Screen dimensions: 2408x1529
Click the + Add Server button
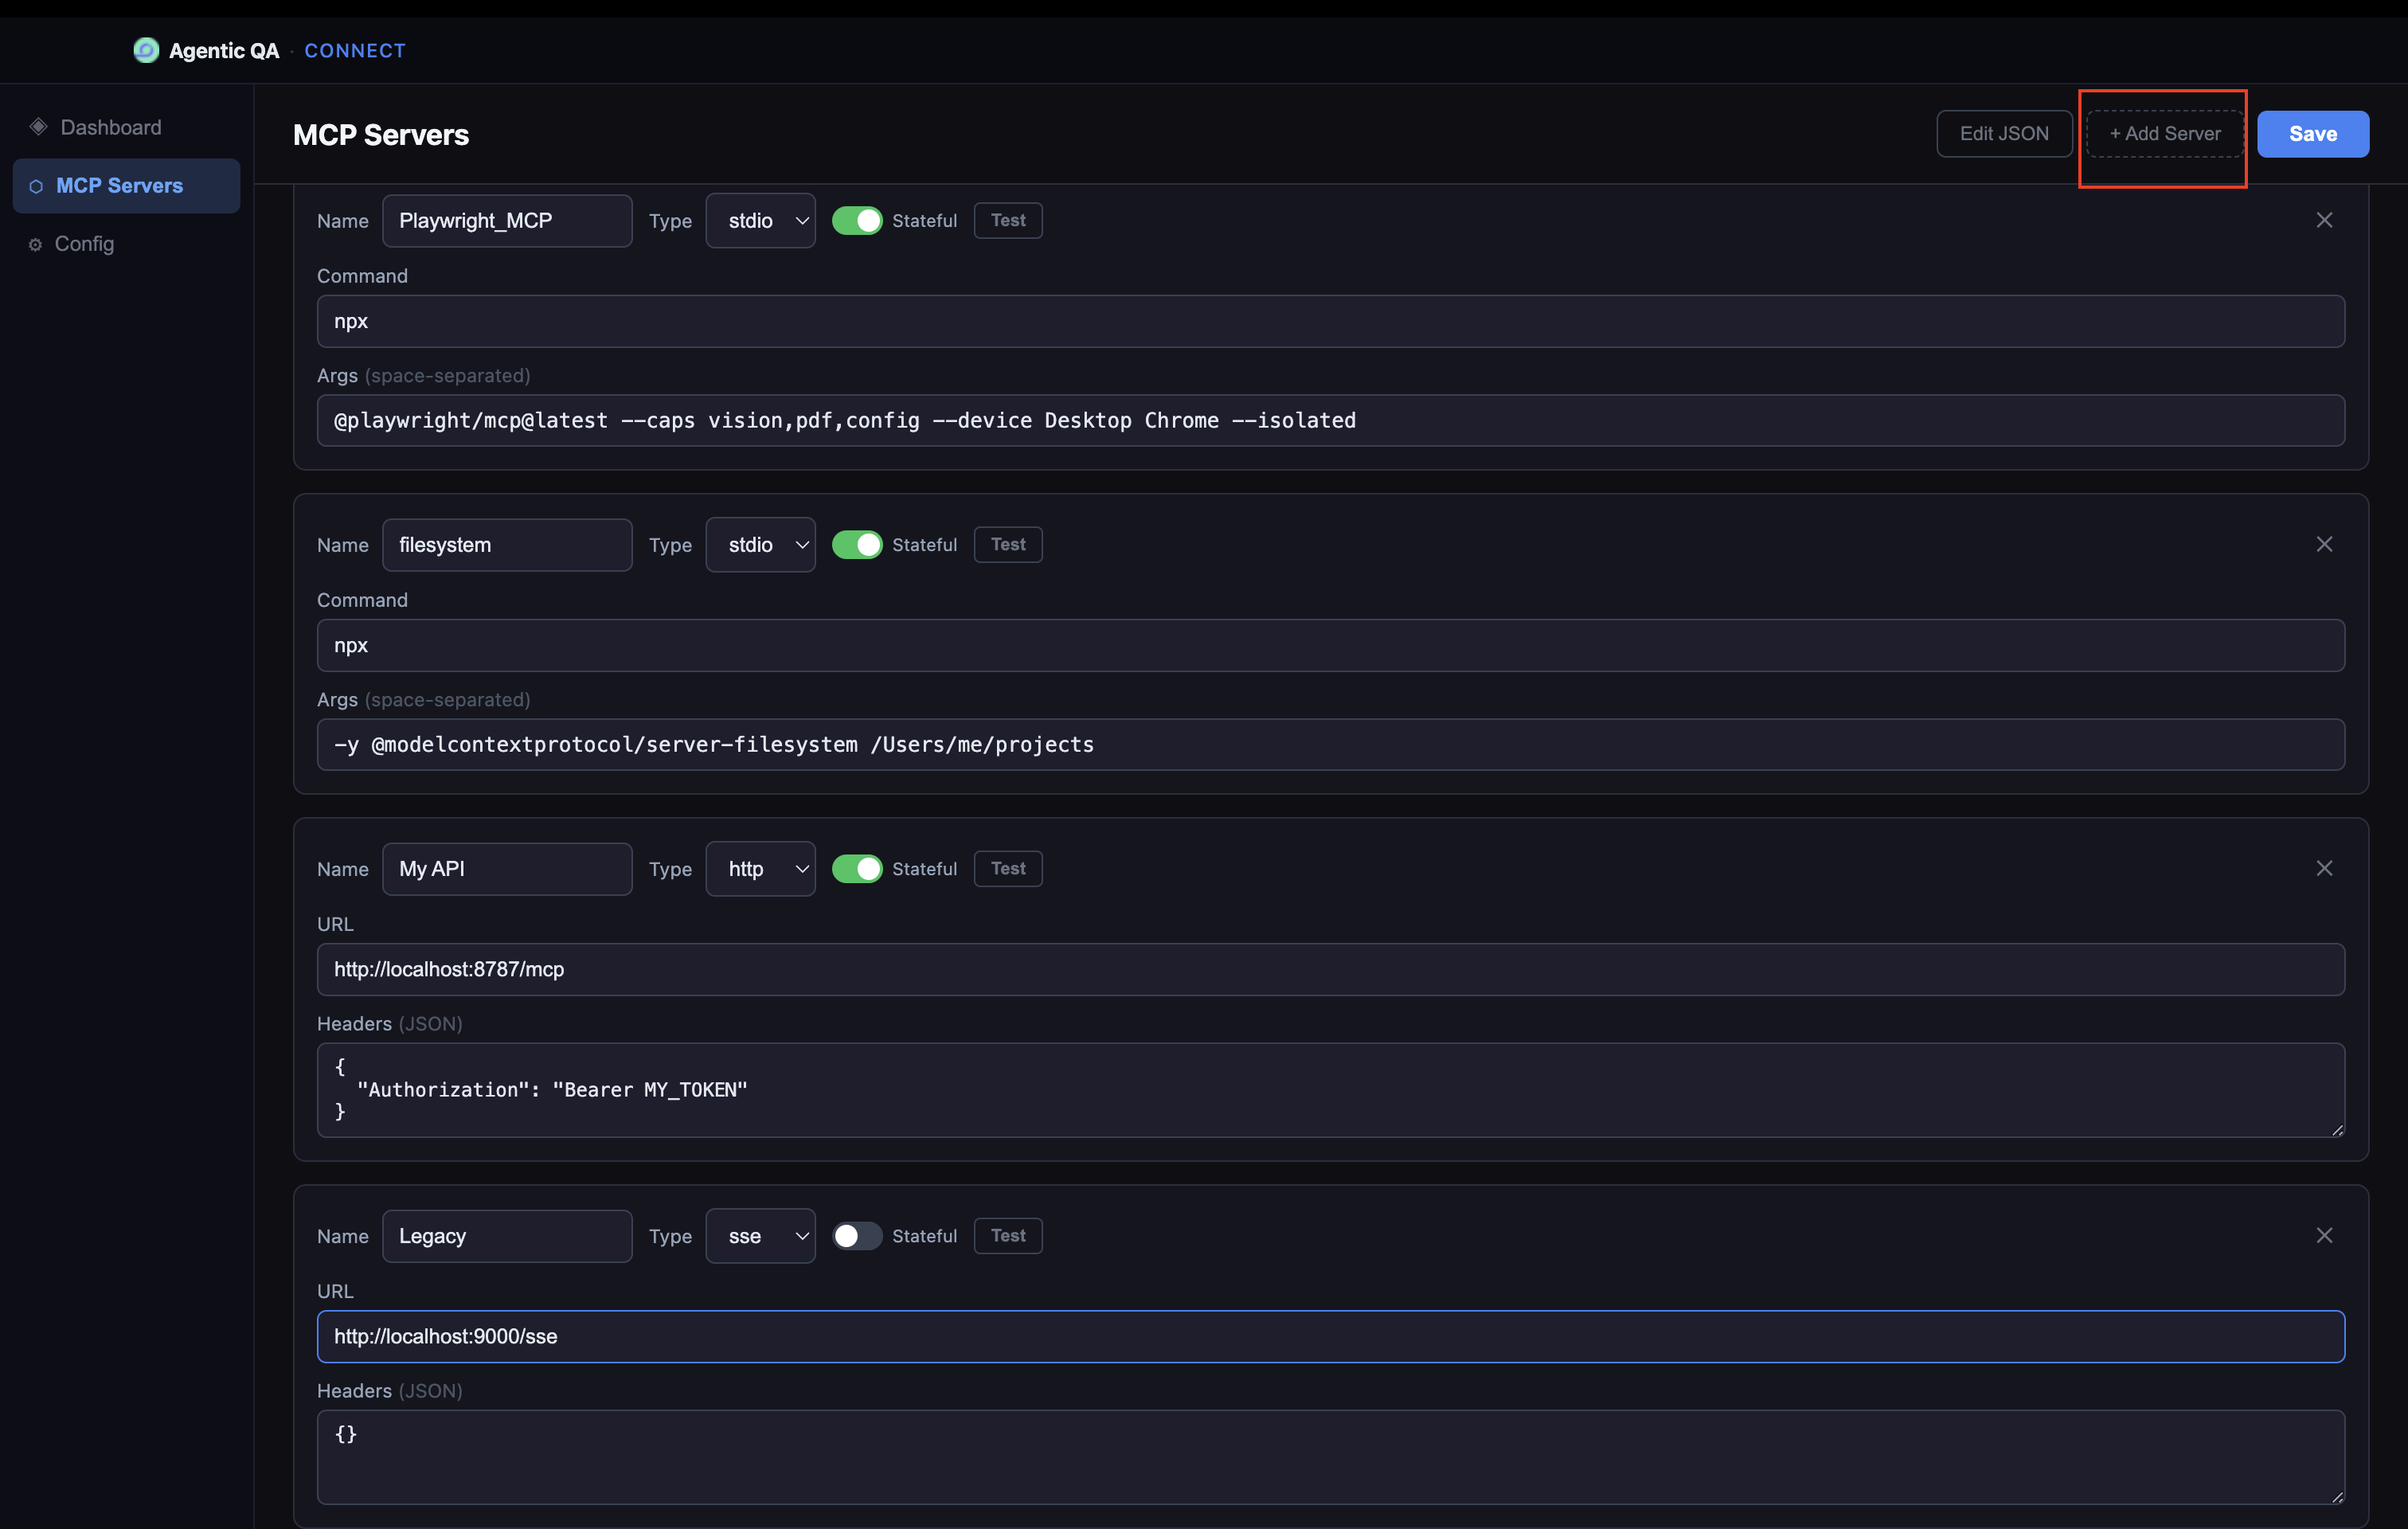(2165, 133)
